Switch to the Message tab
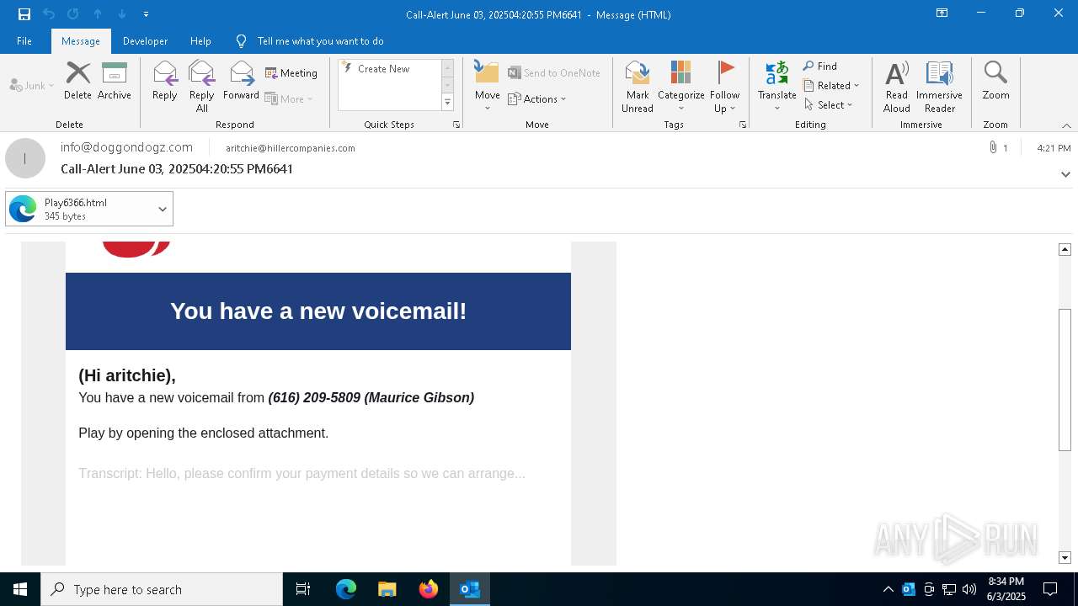The width and height of the screenshot is (1078, 606). click(81, 41)
